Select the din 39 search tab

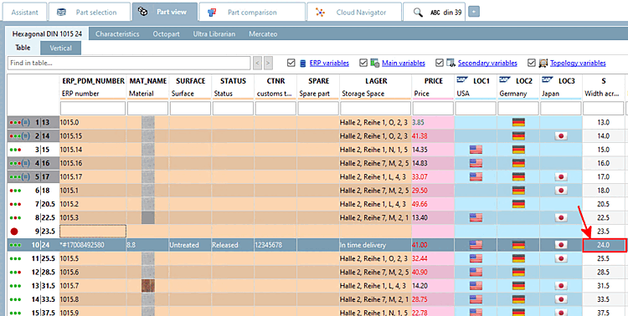434,12
